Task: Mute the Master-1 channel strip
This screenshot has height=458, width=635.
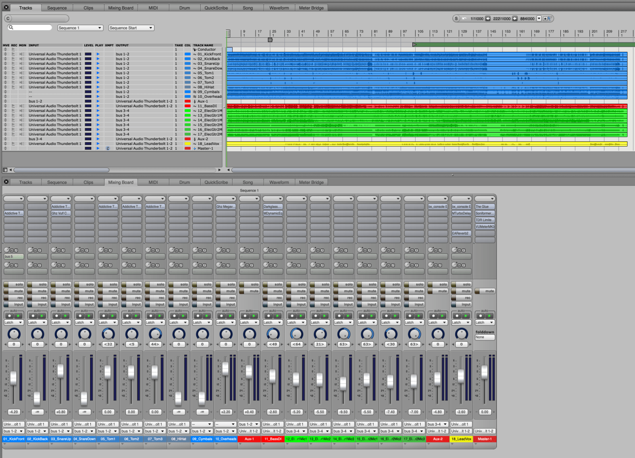Action: click(x=485, y=291)
